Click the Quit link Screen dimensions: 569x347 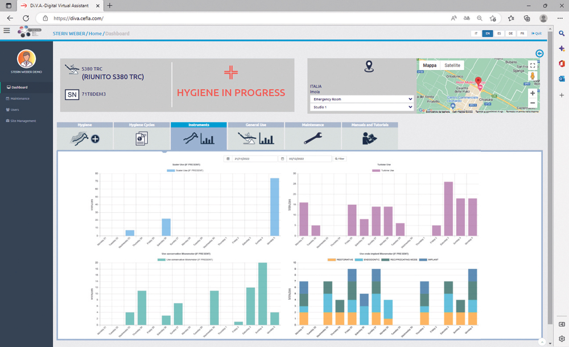[537, 34]
